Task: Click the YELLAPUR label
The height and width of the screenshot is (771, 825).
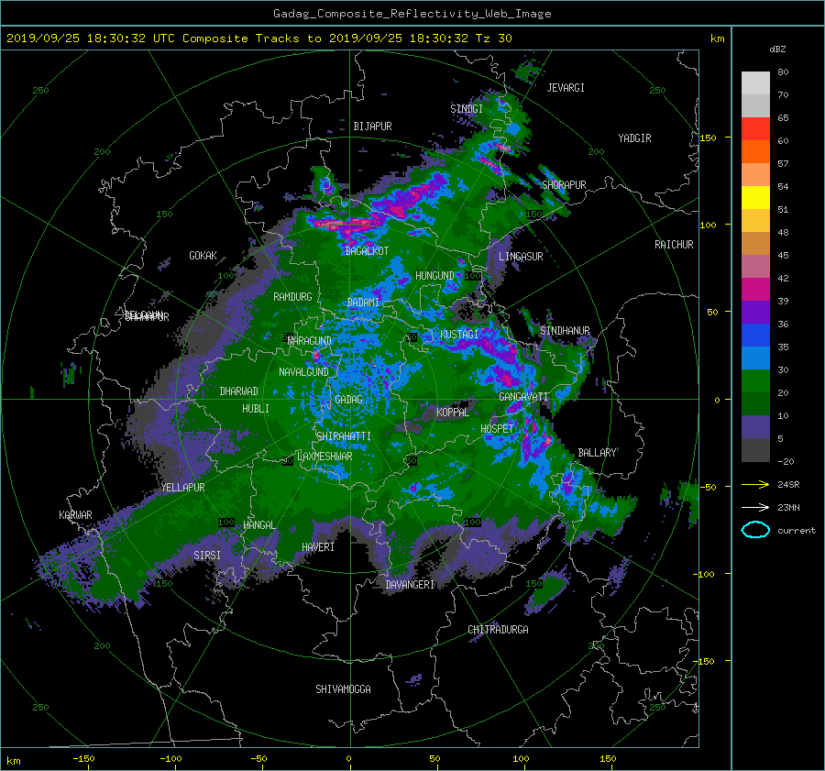Action: click(182, 488)
